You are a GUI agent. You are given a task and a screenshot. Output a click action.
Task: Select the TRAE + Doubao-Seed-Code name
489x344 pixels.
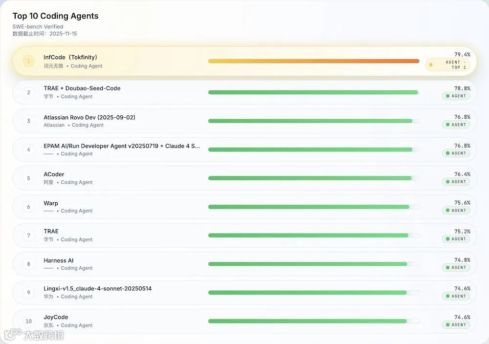pos(82,88)
